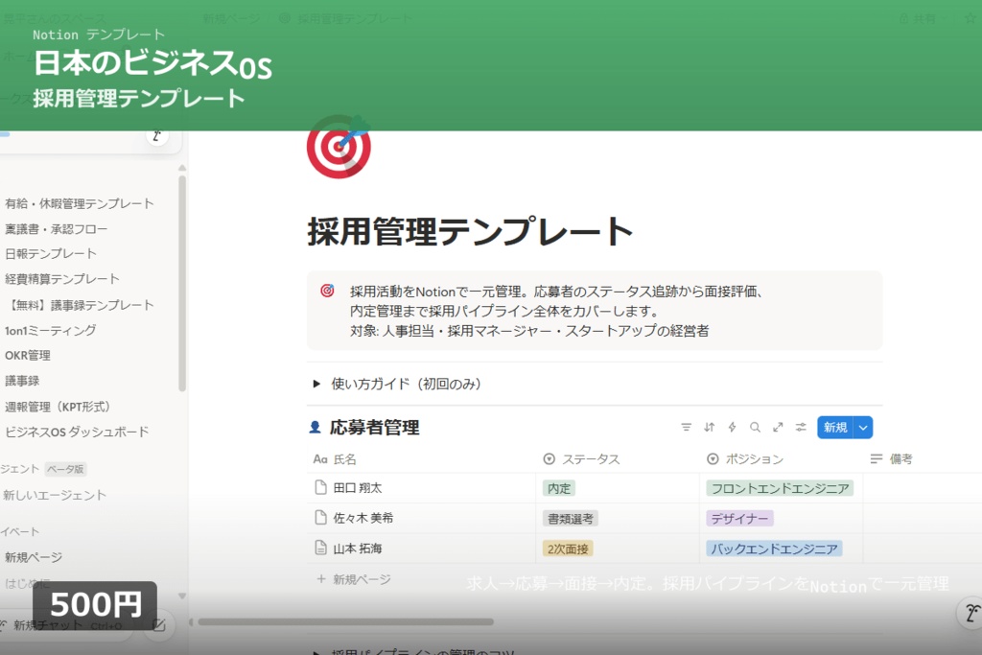Open the 共有 menu in the top bar

coord(923,18)
